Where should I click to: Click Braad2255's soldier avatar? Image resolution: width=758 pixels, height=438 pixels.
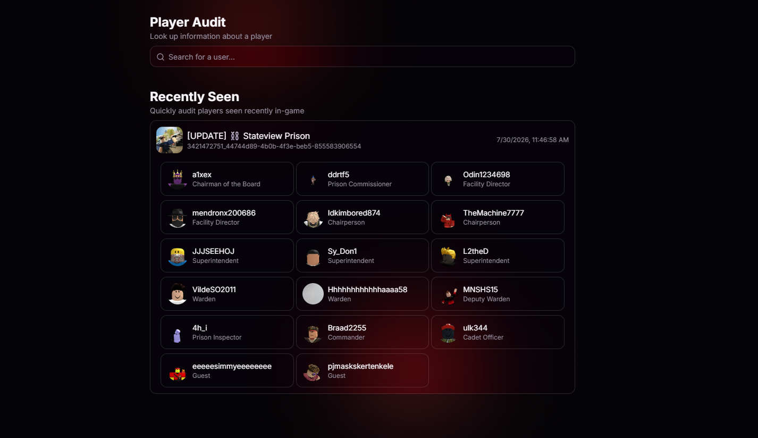(x=313, y=332)
